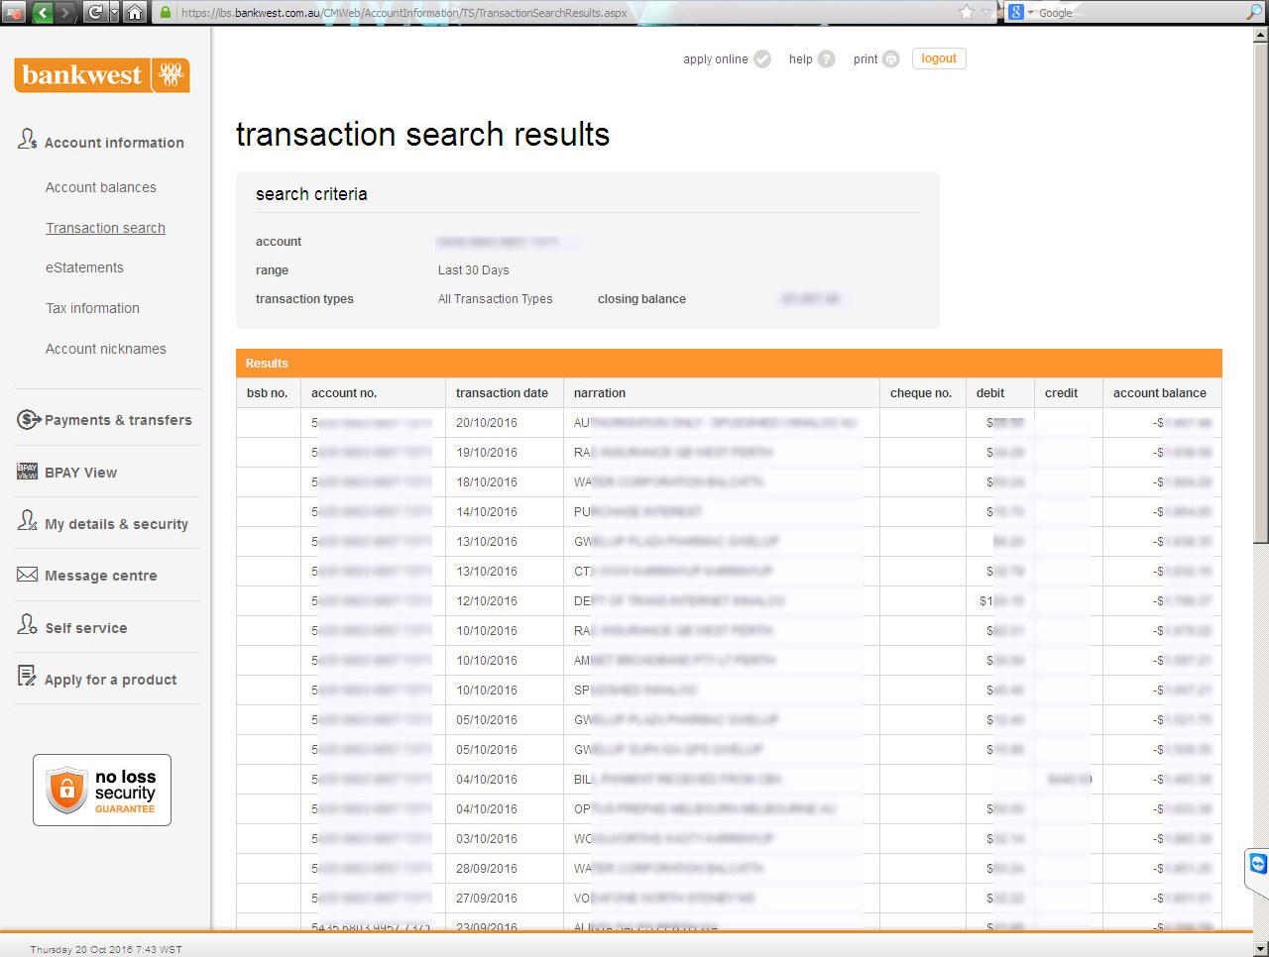Click the scrollbar up arrow
This screenshot has width=1269, height=957.
coord(1260,34)
